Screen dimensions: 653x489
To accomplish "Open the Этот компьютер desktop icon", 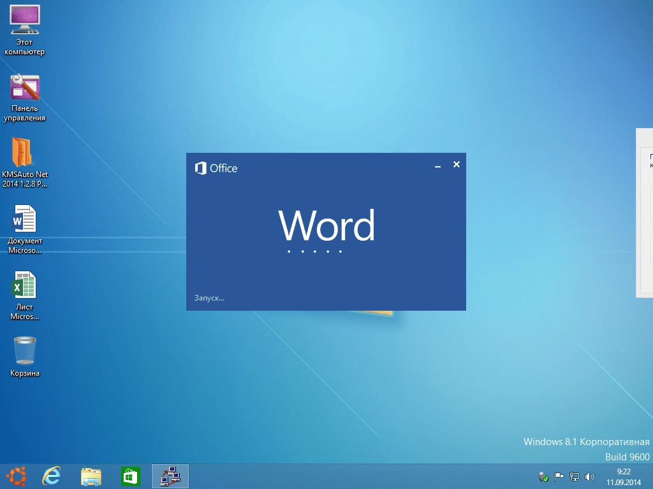I will pyautogui.click(x=25, y=30).
